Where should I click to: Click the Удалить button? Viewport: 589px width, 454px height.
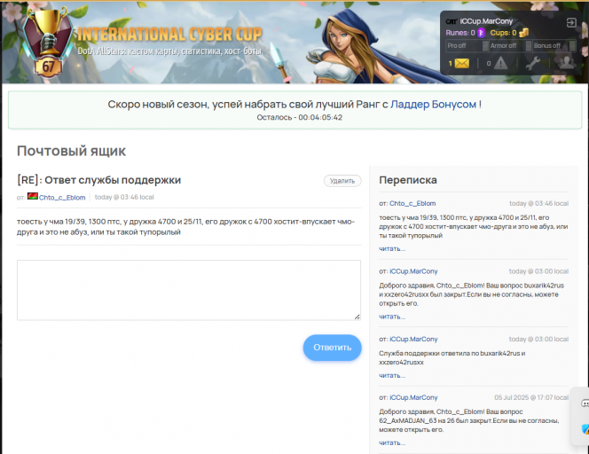(342, 181)
